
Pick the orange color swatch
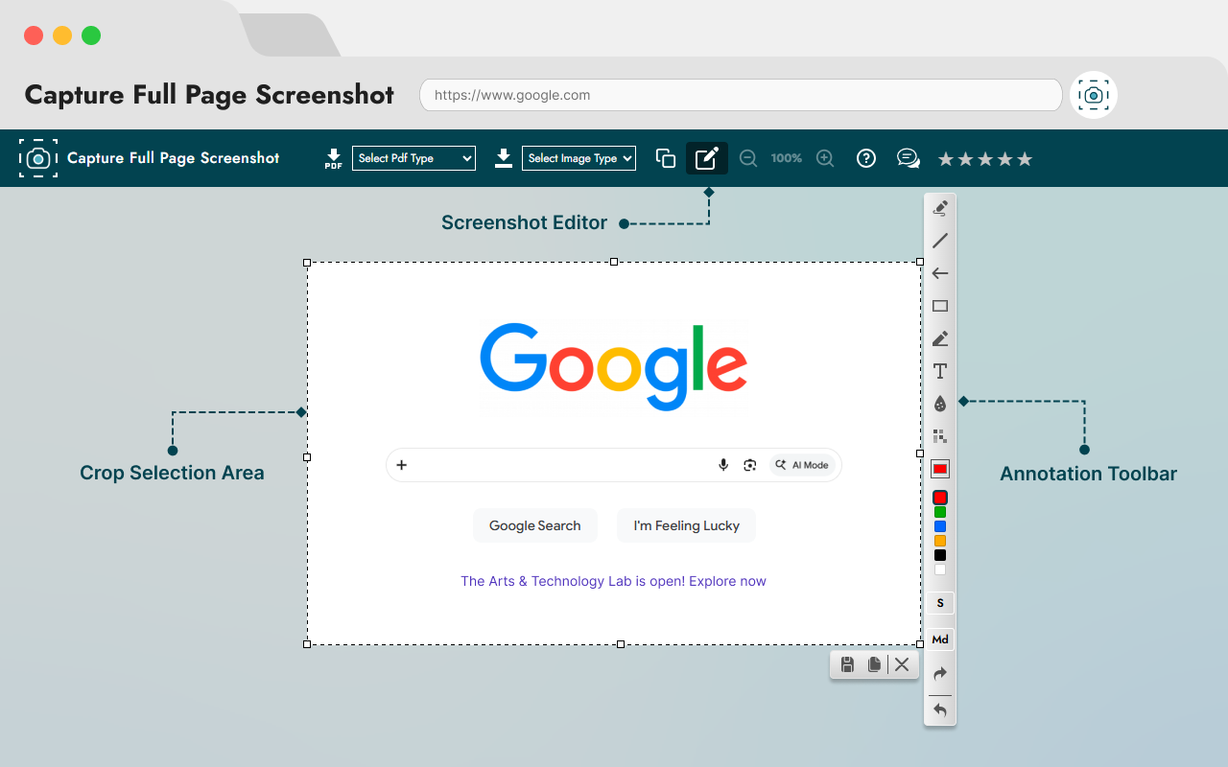(940, 541)
